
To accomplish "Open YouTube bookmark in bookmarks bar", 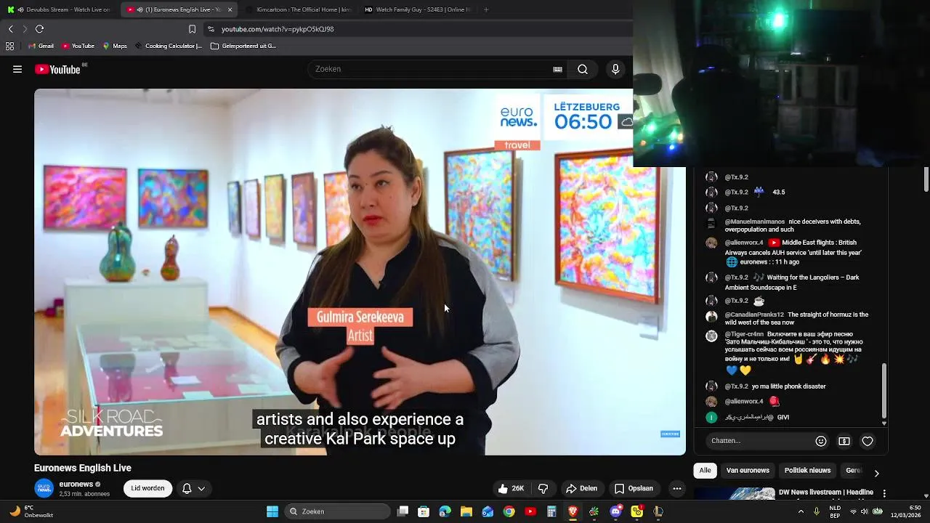I will pyautogui.click(x=78, y=46).
